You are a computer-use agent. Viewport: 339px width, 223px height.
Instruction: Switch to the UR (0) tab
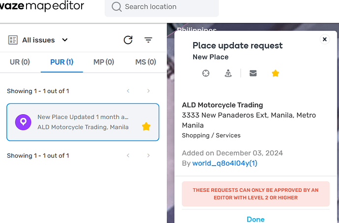pos(20,62)
